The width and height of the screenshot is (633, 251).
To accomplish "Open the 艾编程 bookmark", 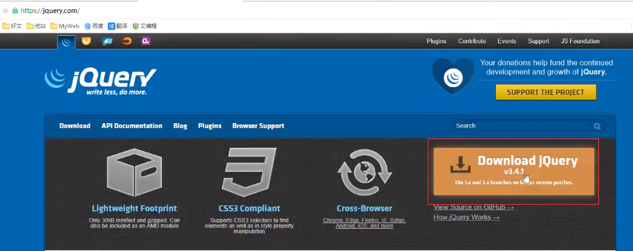I will coord(144,26).
